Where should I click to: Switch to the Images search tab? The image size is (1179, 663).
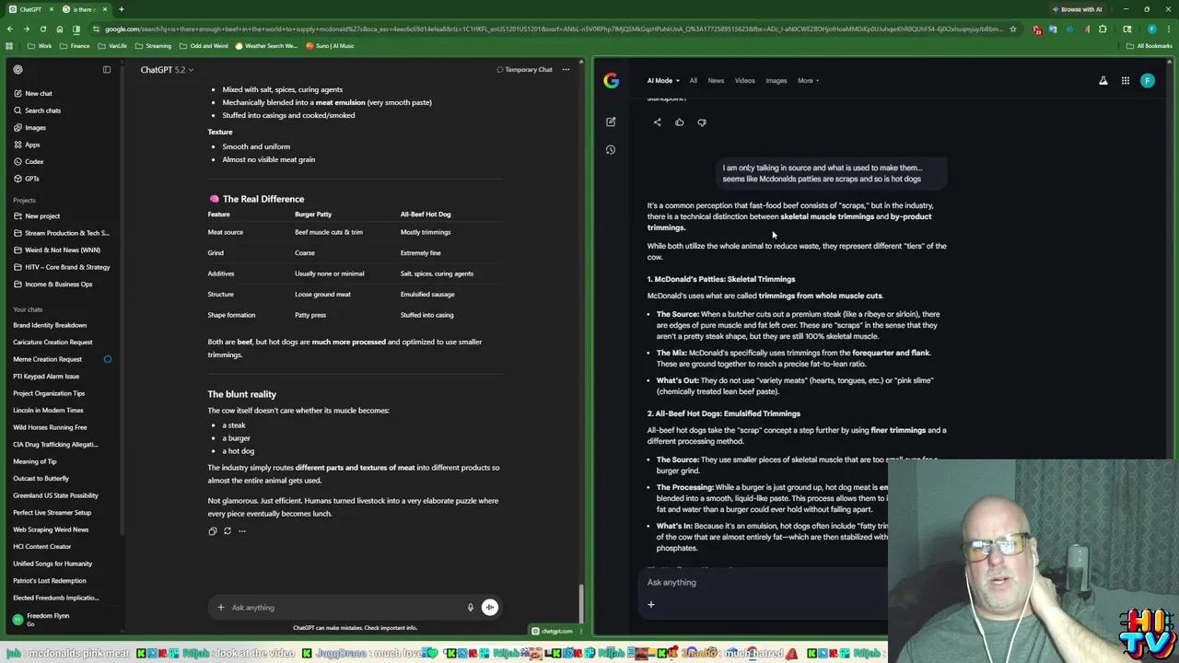pyautogui.click(x=776, y=80)
